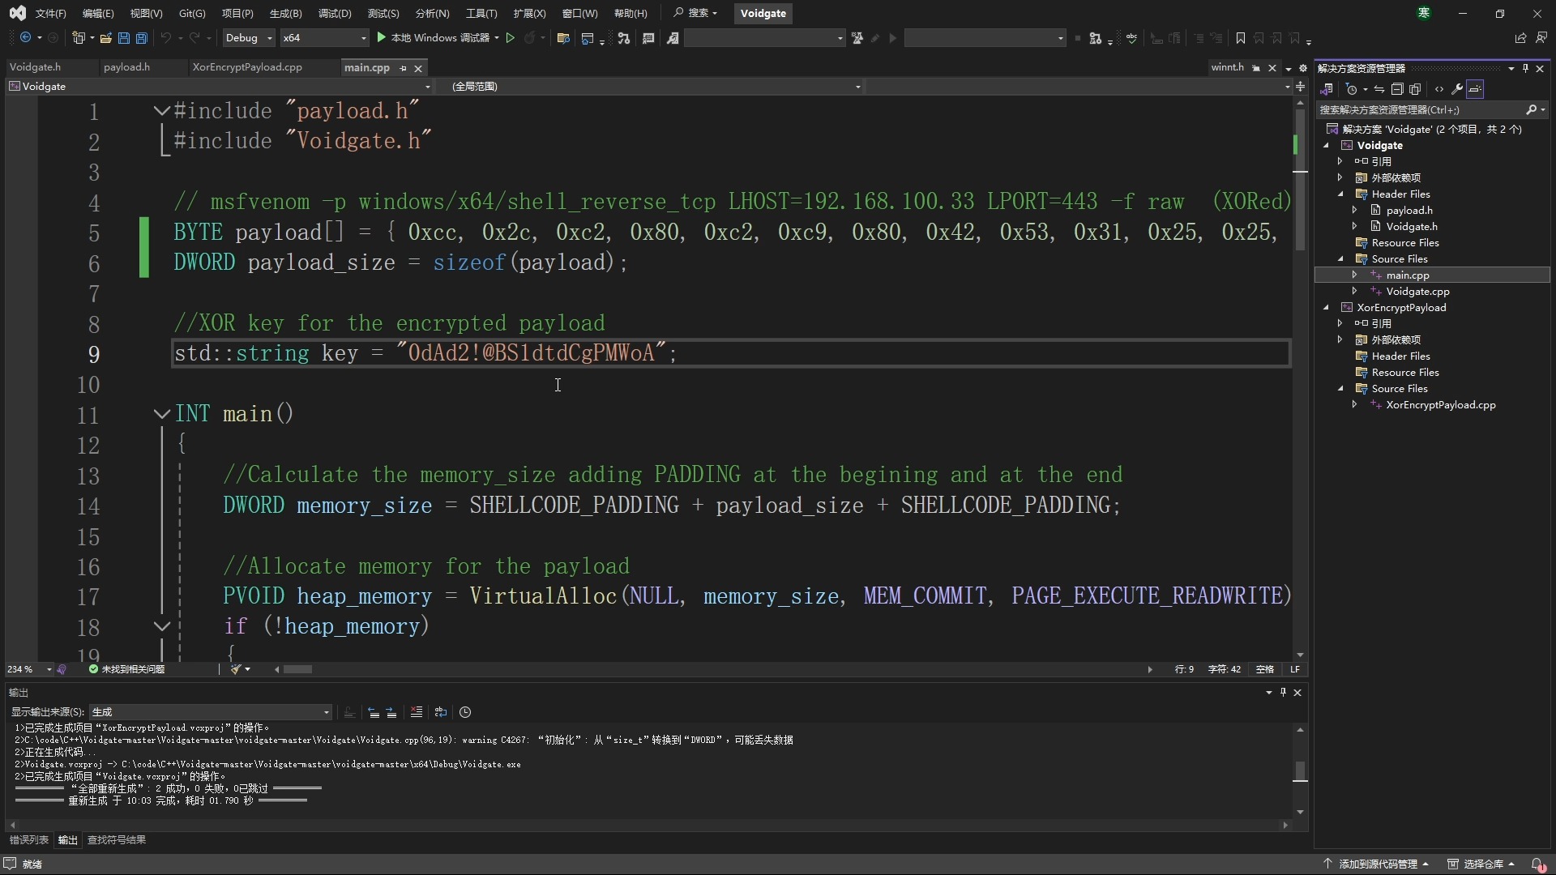Click the go to previous message icon in output
Screen dimensions: 1556x875
(374, 712)
